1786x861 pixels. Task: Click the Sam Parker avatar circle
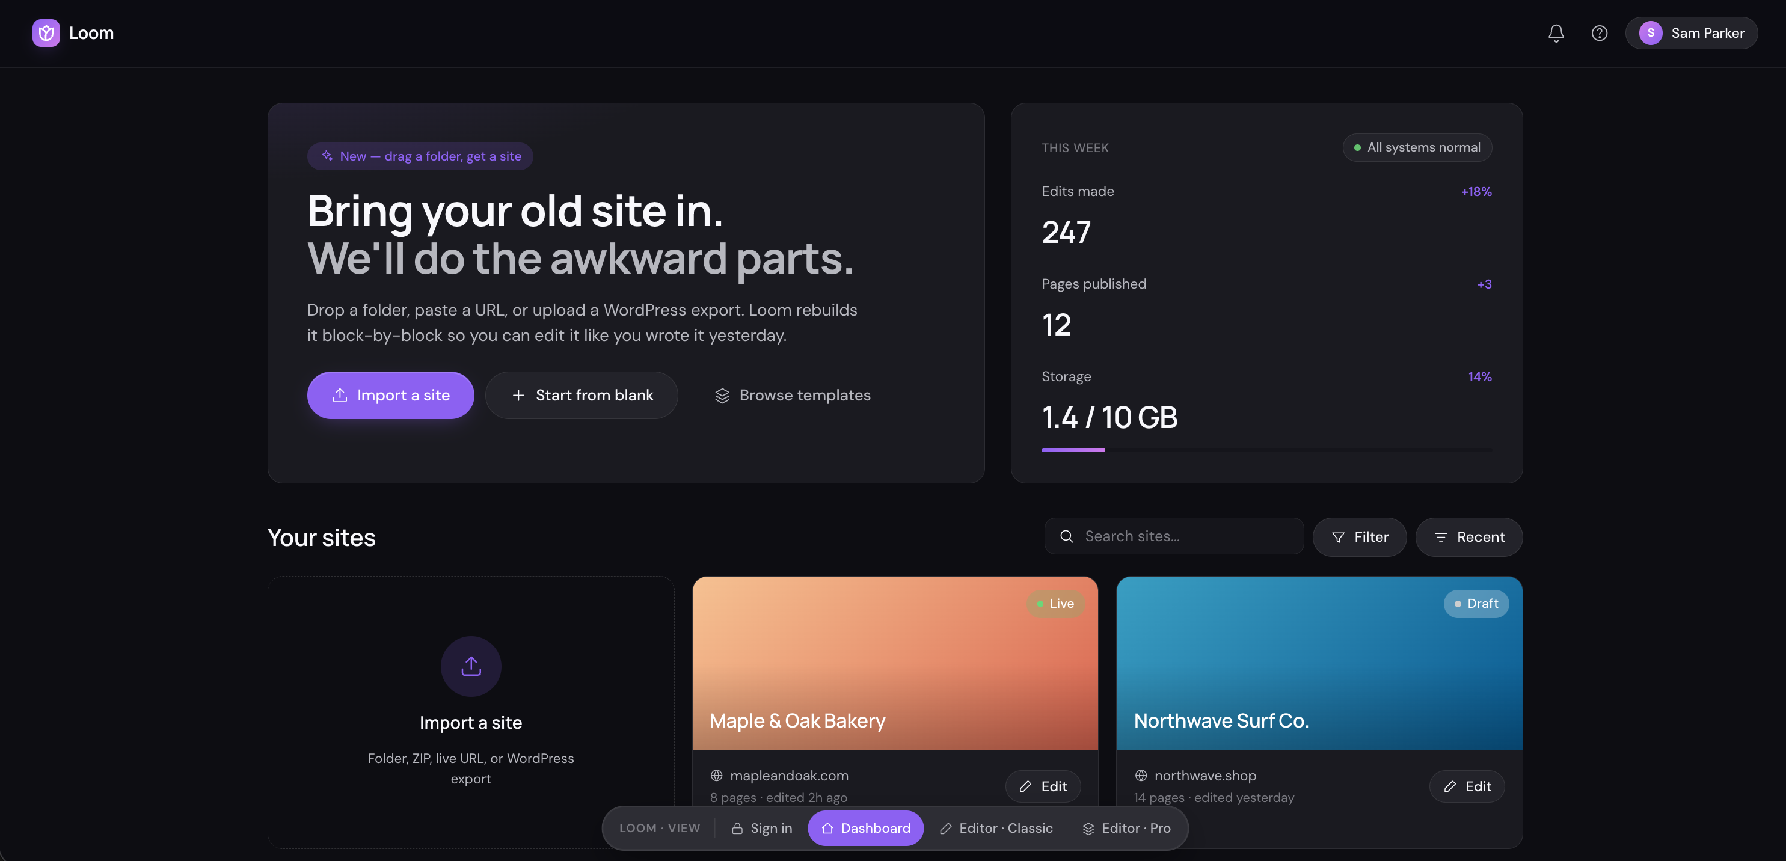[x=1650, y=33]
